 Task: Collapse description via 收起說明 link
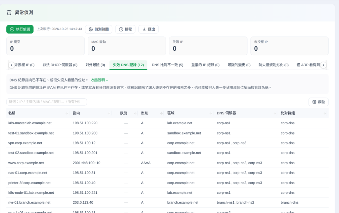[99, 80]
